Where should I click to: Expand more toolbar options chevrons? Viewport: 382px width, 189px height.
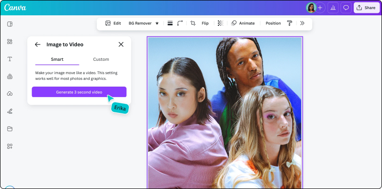(x=302, y=23)
